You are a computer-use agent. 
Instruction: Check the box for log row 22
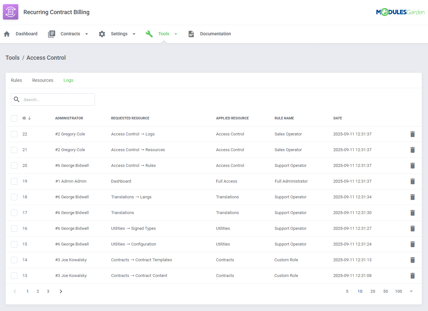(x=14, y=134)
